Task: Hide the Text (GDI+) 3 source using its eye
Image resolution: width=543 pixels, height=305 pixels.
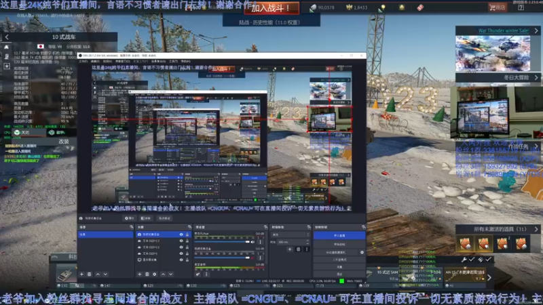Action: (x=181, y=241)
